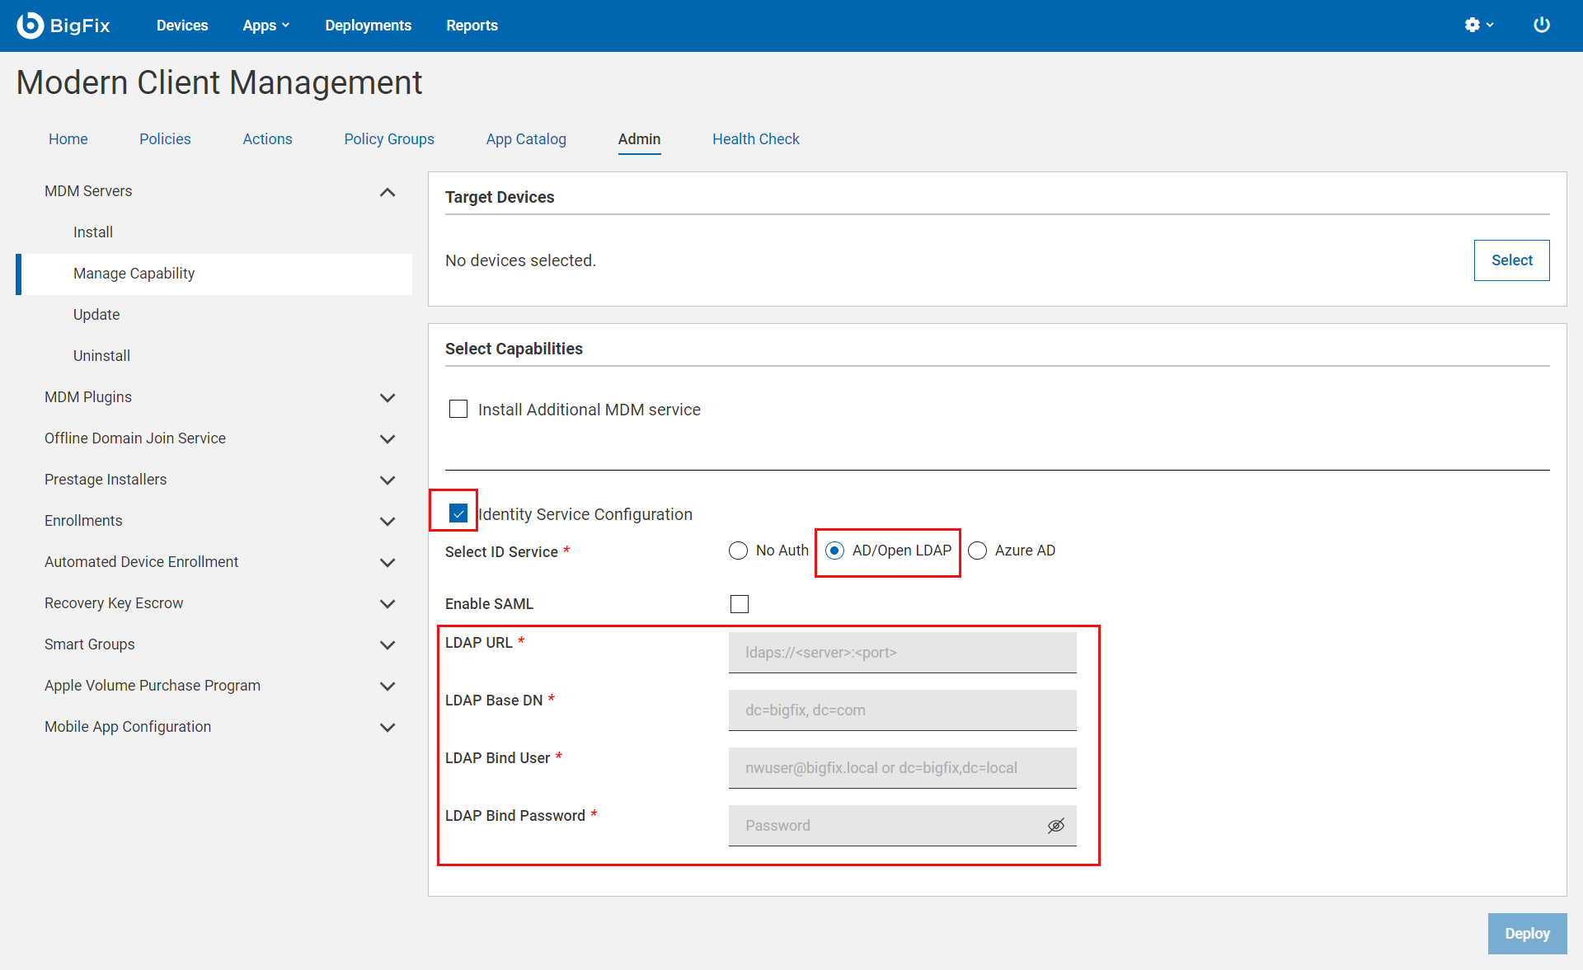The height and width of the screenshot is (970, 1583).
Task: Collapse the MDM Servers section
Action: point(387,192)
